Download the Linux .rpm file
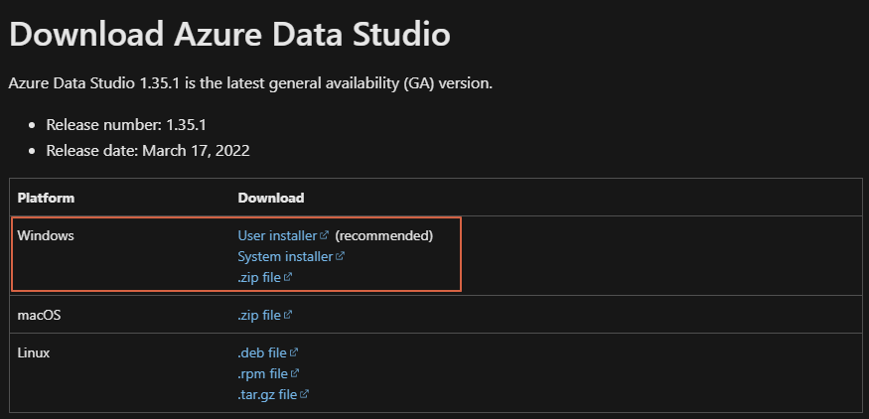869x419 pixels. [263, 373]
